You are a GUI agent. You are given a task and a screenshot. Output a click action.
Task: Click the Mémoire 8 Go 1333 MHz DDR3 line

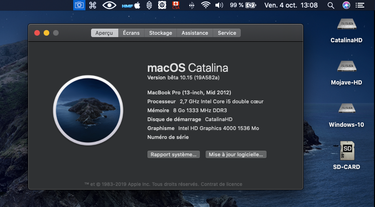187,110
